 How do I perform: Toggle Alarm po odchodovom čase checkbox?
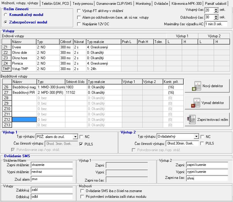click(79, 17)
